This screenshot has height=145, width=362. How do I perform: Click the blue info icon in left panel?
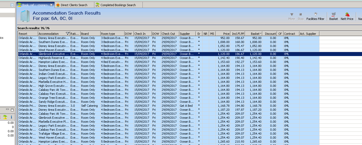click(x=11, y=117)
